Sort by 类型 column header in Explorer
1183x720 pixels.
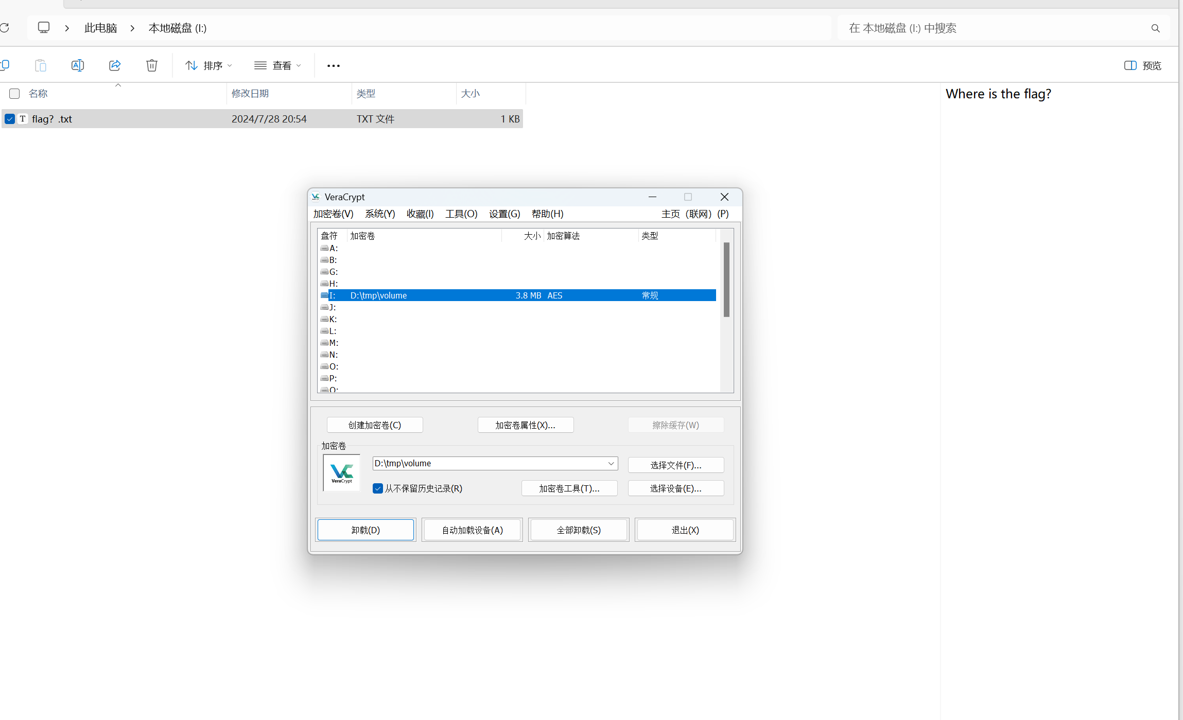[366, 94]
